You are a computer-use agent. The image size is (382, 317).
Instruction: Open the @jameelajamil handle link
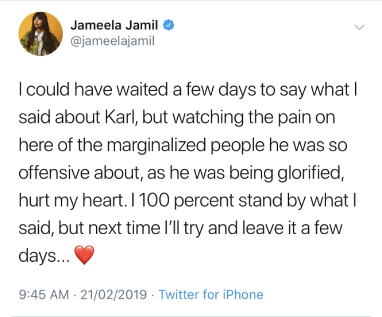[112, 40]
